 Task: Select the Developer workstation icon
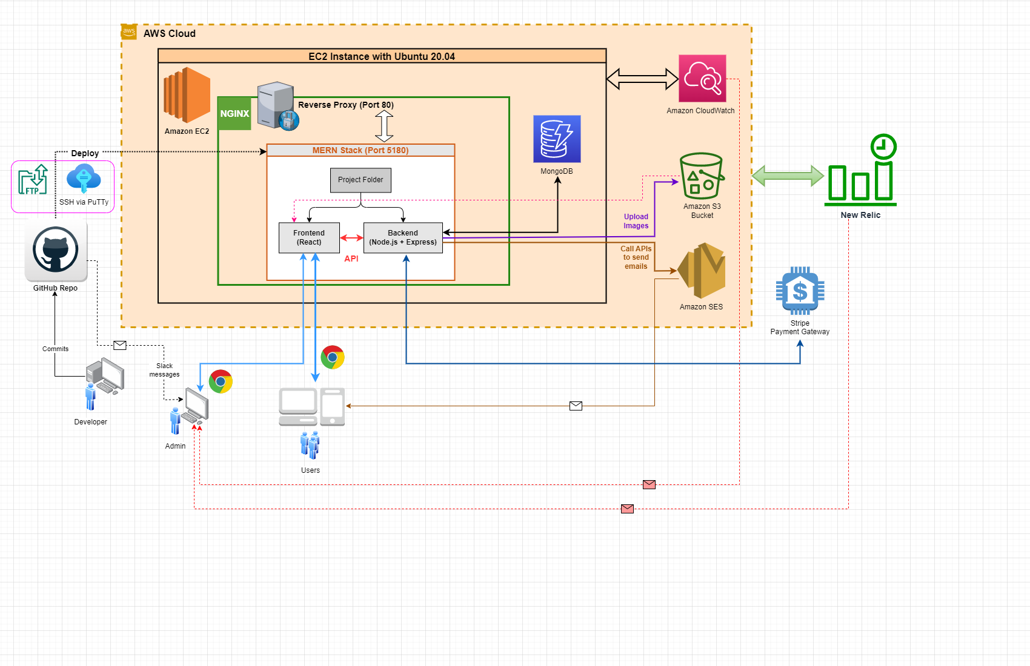point(104,384)
